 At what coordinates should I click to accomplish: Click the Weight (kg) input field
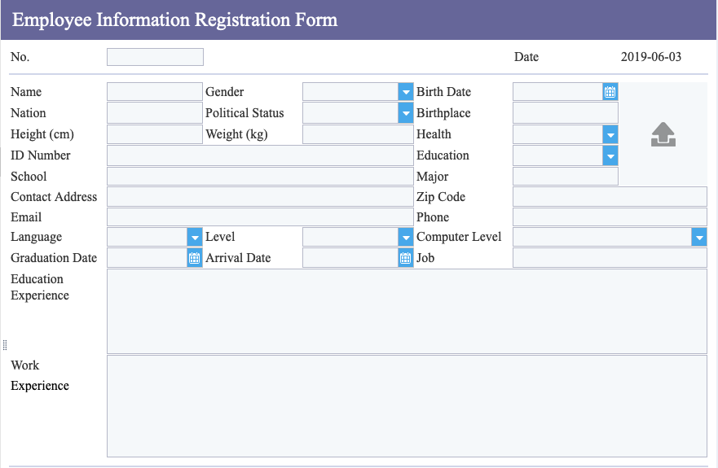(358, 134)
